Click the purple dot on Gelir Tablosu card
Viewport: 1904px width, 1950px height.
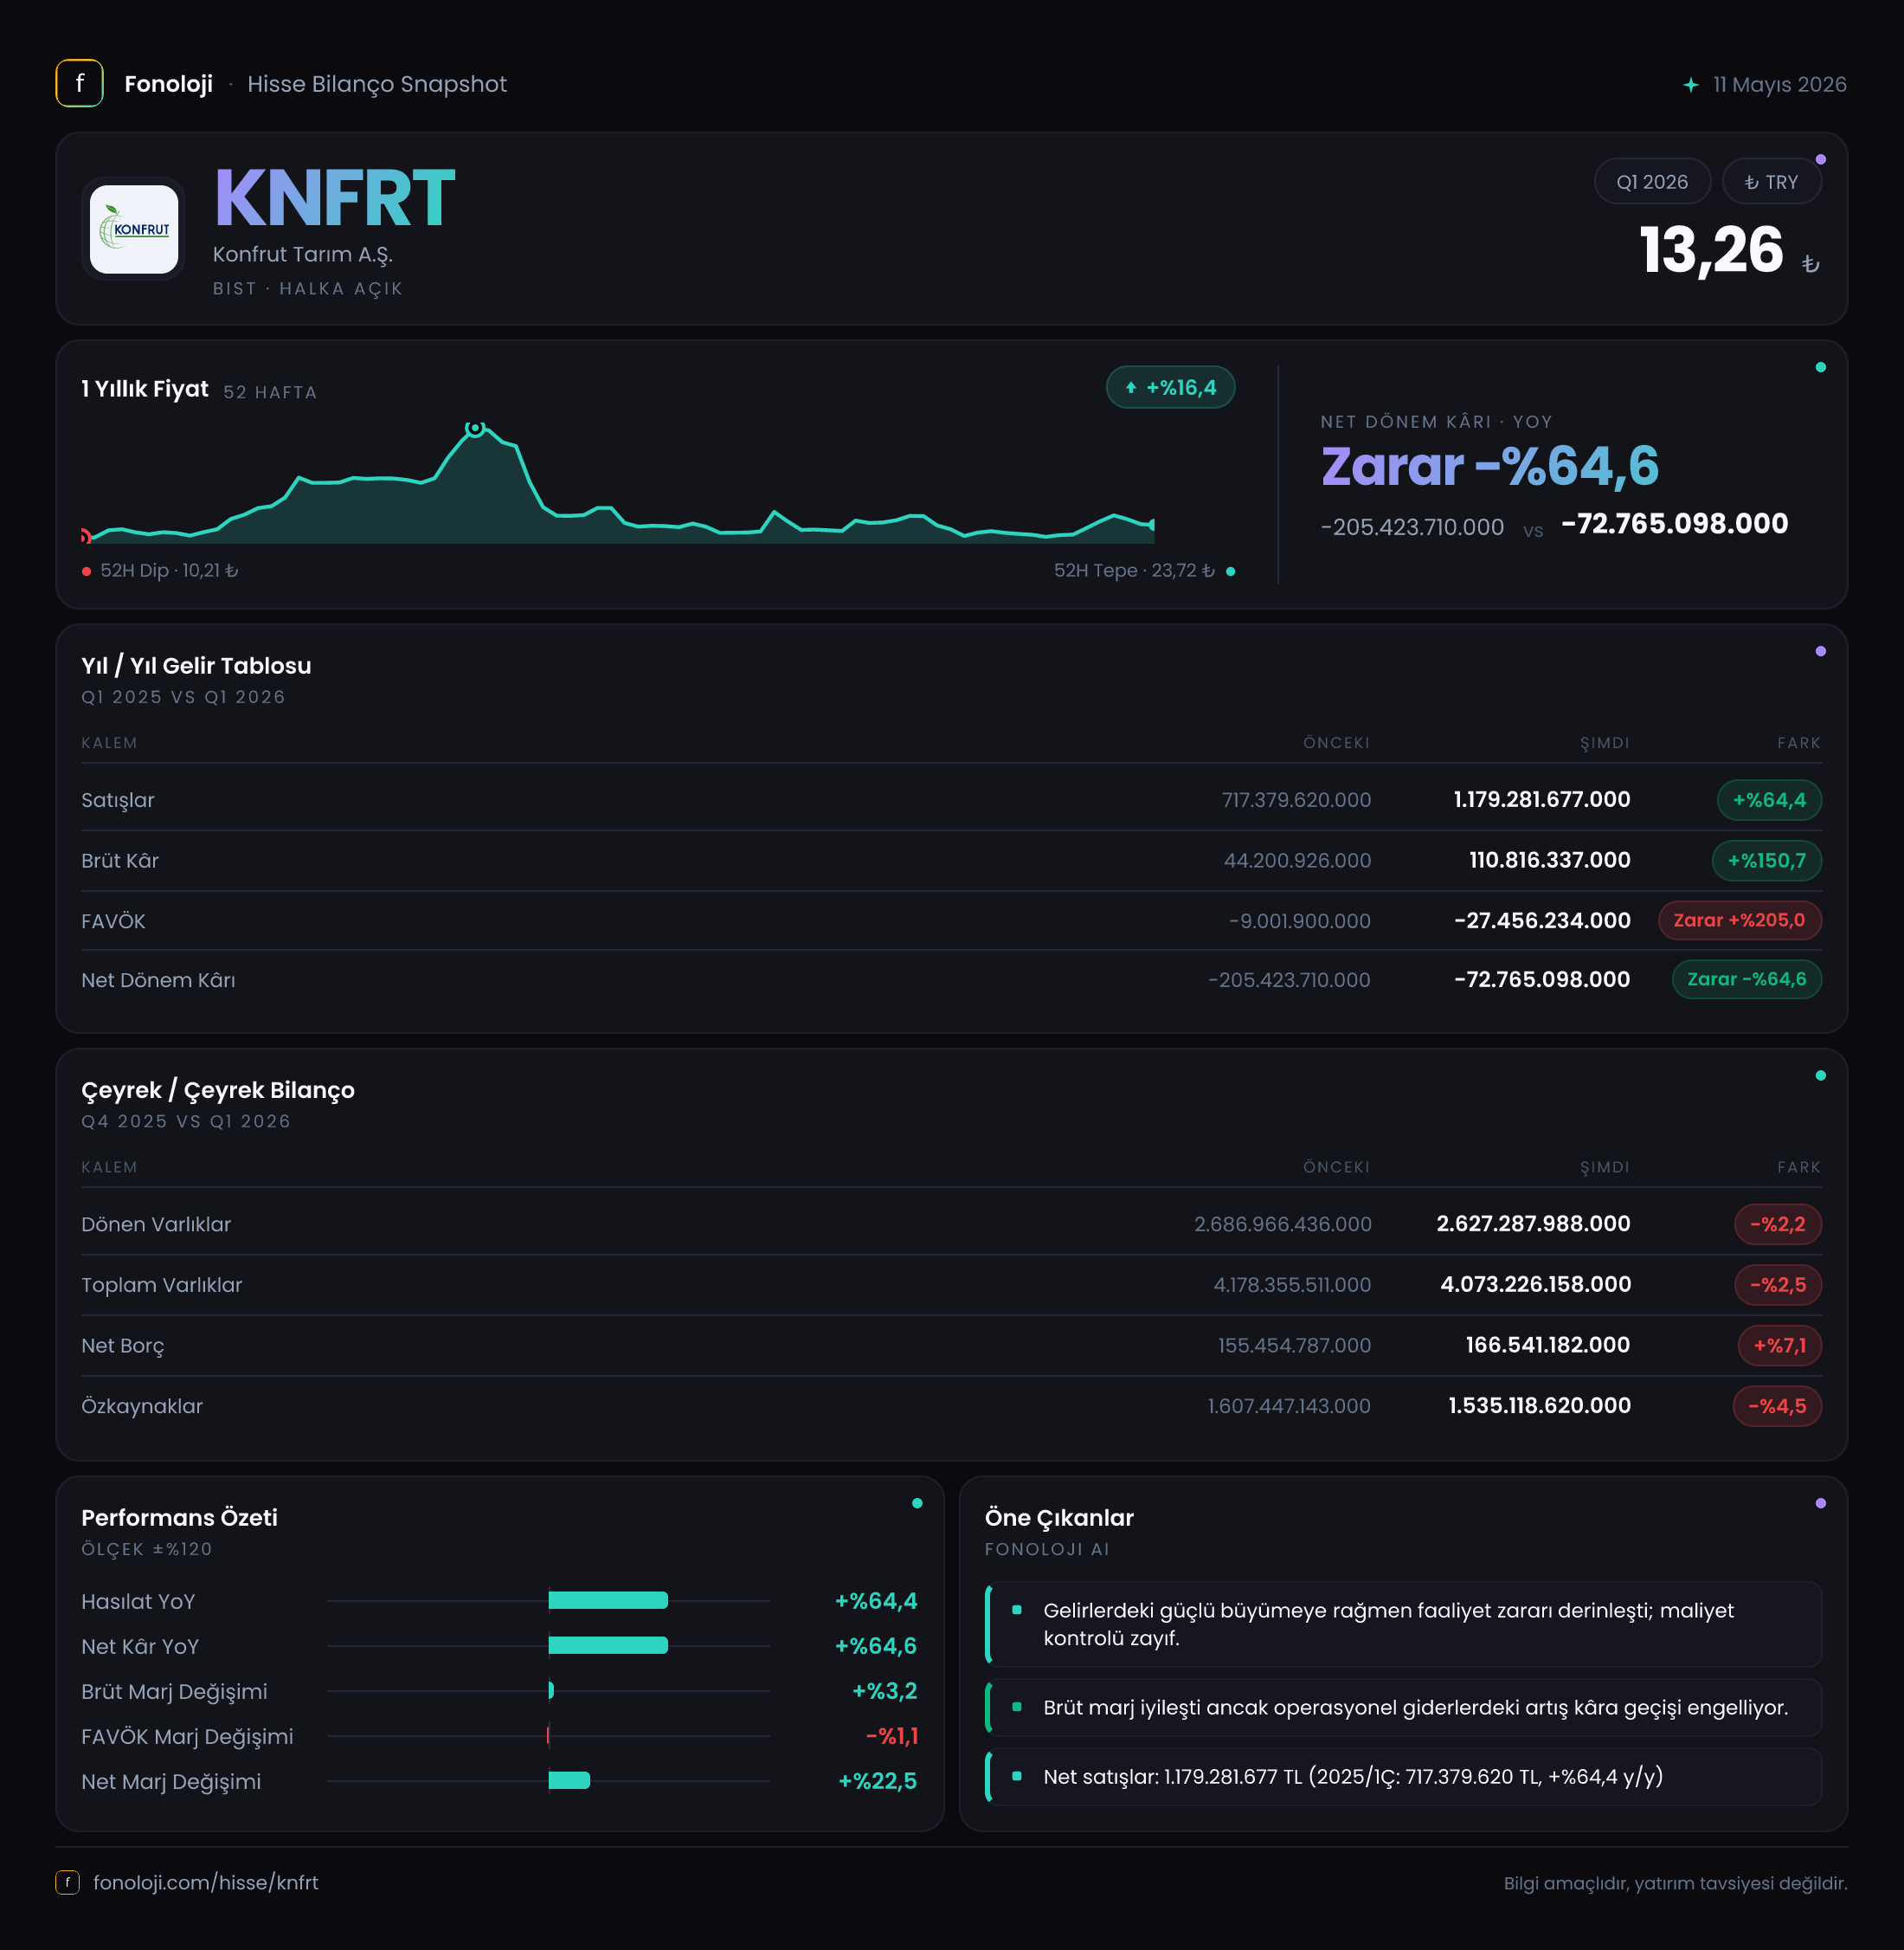(x=1820, y=651)
